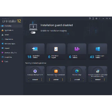Click the Ashampoo Backup Pro name label
The image size is (112, 112).
pyautogui.click(x=35, y=75)
